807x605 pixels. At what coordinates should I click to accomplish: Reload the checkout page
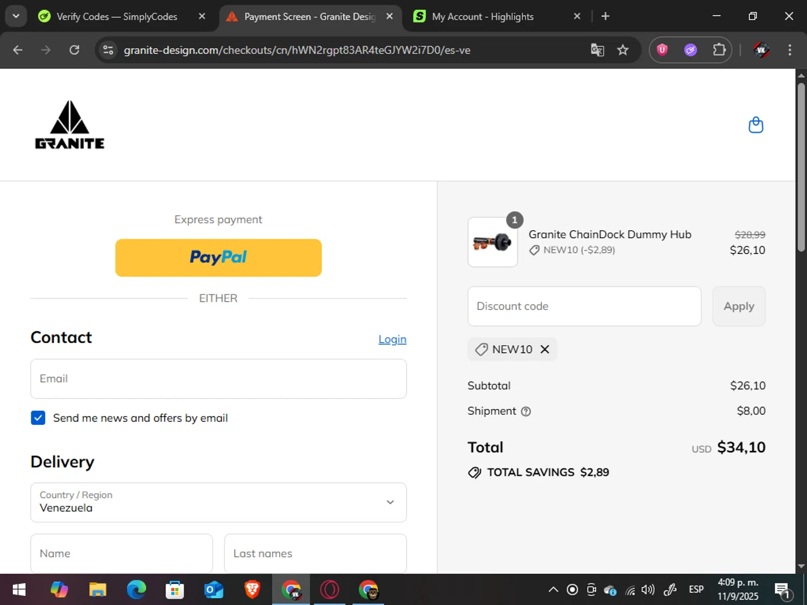74,50
